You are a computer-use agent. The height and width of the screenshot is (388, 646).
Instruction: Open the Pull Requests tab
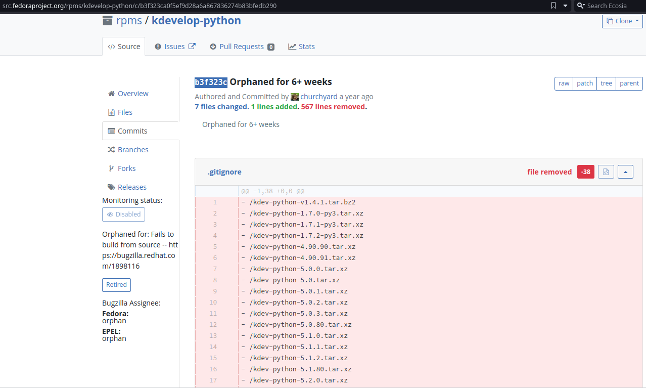point(242,47)
